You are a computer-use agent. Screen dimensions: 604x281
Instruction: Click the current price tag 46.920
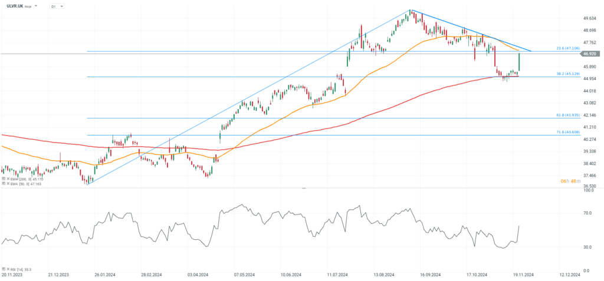[590, 54]
